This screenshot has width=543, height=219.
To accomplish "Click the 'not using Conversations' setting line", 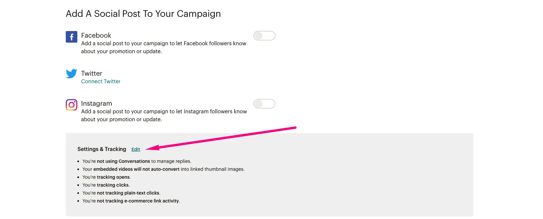I will pos(137,161).
